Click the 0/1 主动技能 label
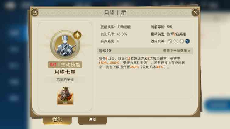The height and width of the screenshot is (129, 230). [65, 65]
